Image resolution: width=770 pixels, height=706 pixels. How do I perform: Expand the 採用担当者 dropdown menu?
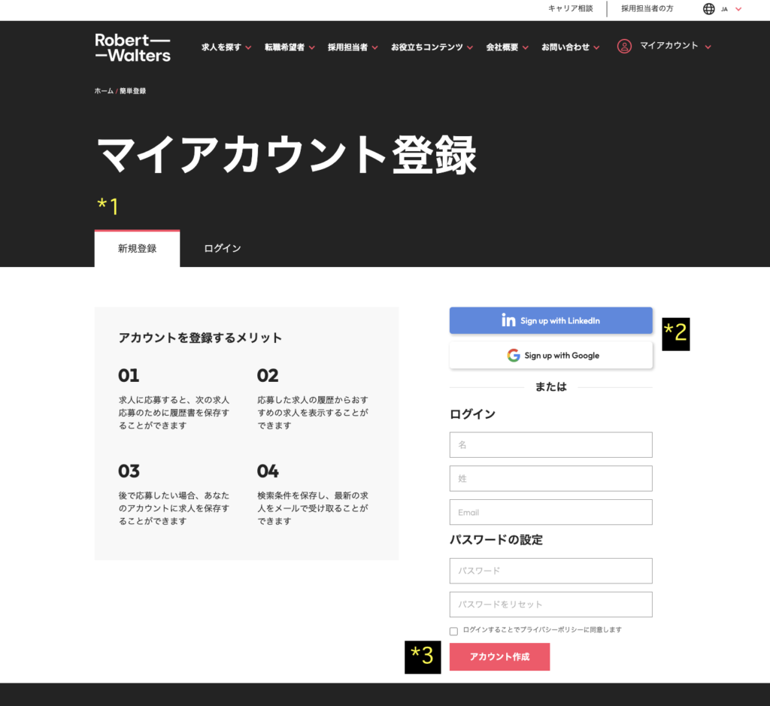tap(353, 47)
